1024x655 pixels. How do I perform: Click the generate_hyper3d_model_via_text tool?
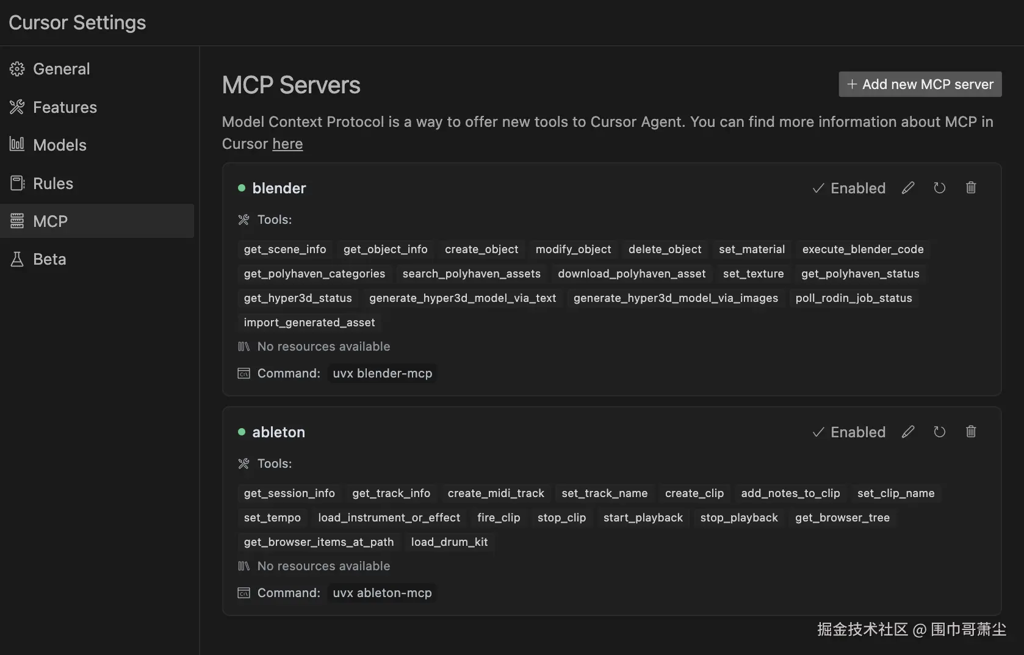point(463,298)
